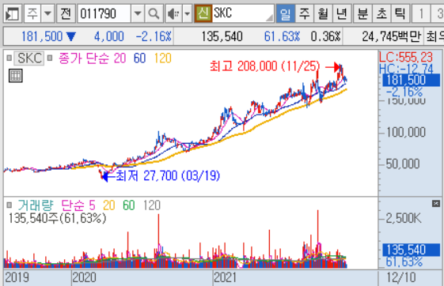Click the 2019 time axis label
The width and height of the screenshot is (444, 286).
[x=17, y=277]
